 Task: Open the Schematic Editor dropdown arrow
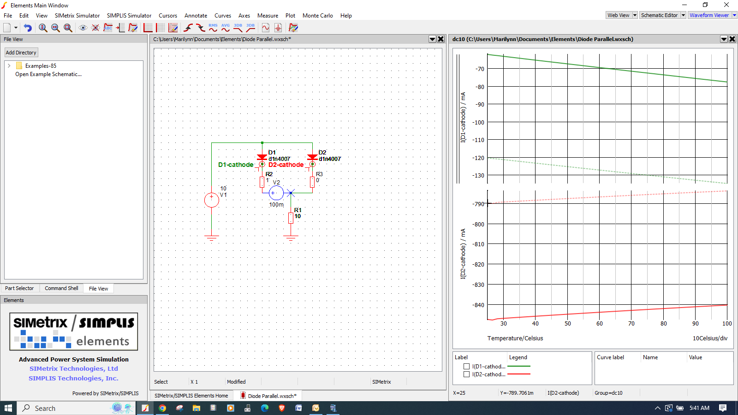tap(683, 15)
